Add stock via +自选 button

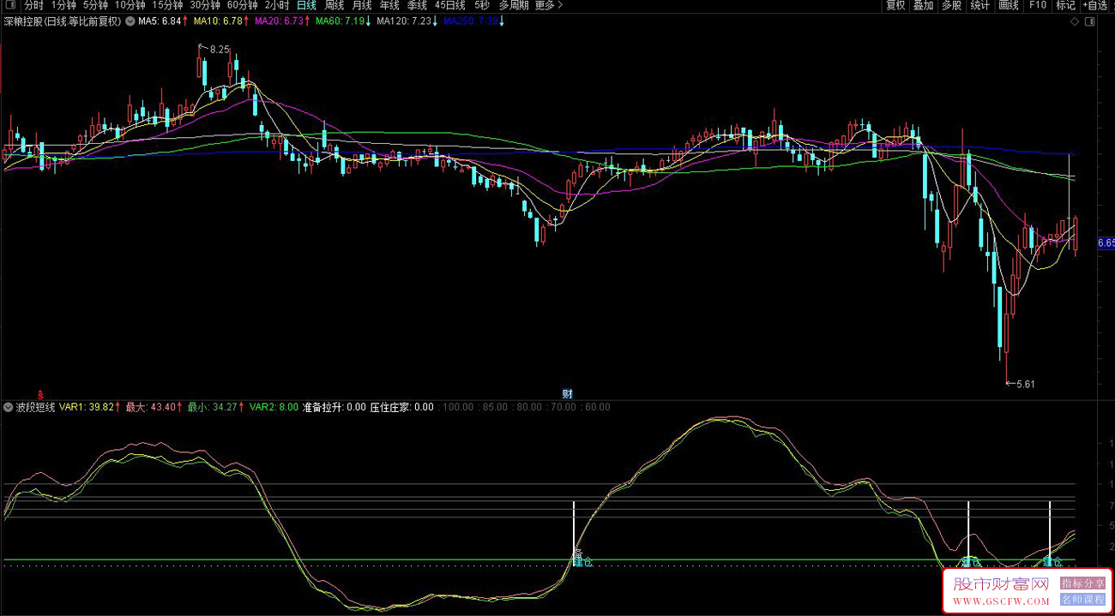pyautogui.click(x=1096, y=5)
